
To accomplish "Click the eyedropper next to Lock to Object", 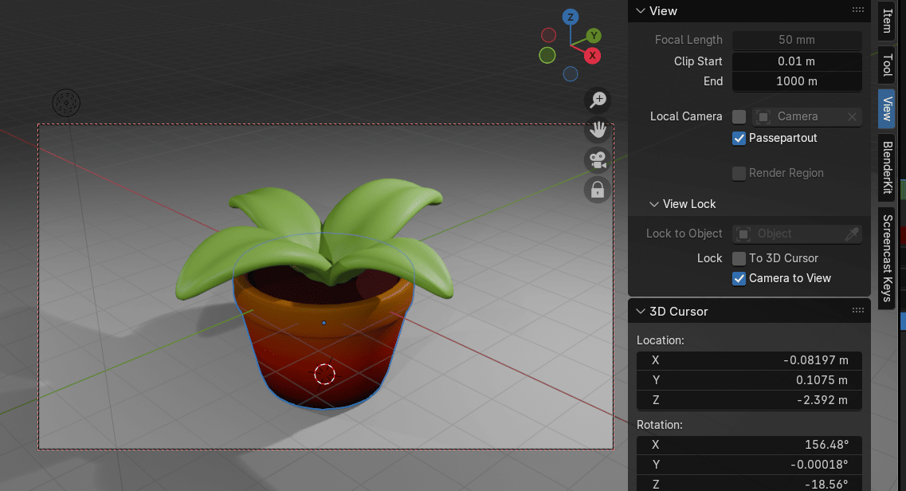I will 852,234.
